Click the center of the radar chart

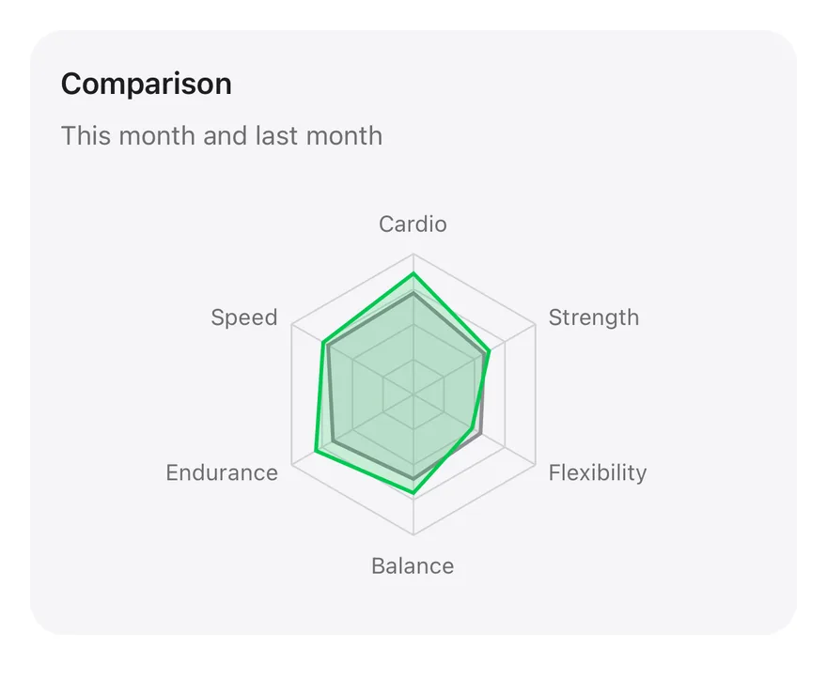[413, 394]
